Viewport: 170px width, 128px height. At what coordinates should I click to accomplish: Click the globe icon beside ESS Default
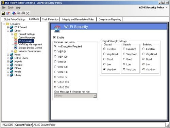[12, 27]
